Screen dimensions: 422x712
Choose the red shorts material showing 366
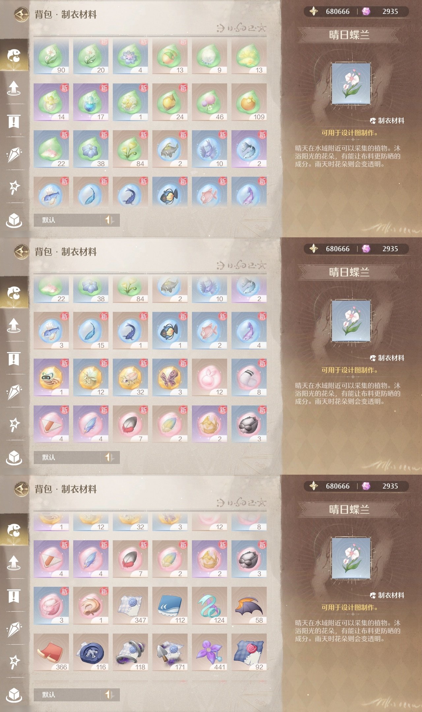pos(51,652)
